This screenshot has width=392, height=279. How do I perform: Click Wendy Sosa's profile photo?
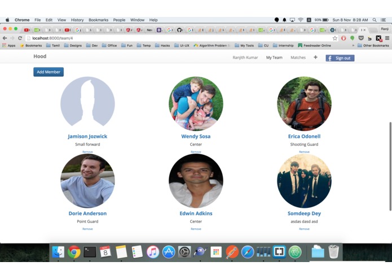click(x=196, y=103)
